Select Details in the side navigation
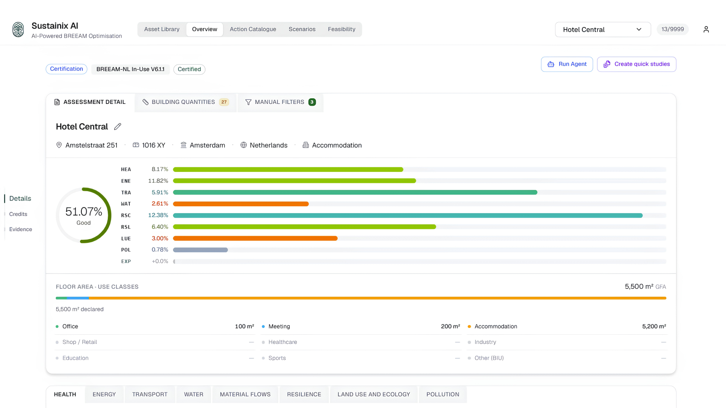This screenshot has width=726, height=408. (x=20, y=199)
